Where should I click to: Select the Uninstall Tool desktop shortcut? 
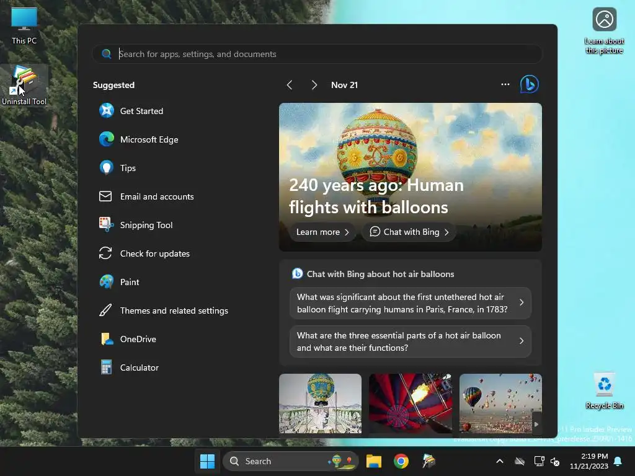(24, 86)
